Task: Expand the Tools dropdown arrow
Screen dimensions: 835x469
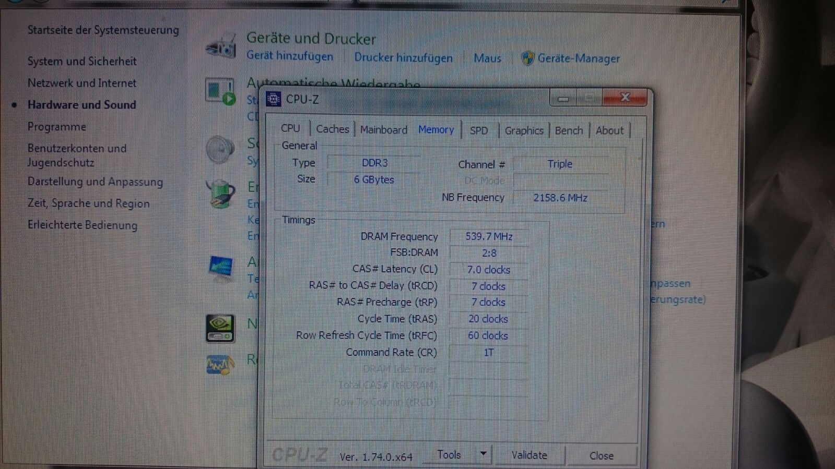Action: pyautogui.click(x=484, y=454)
